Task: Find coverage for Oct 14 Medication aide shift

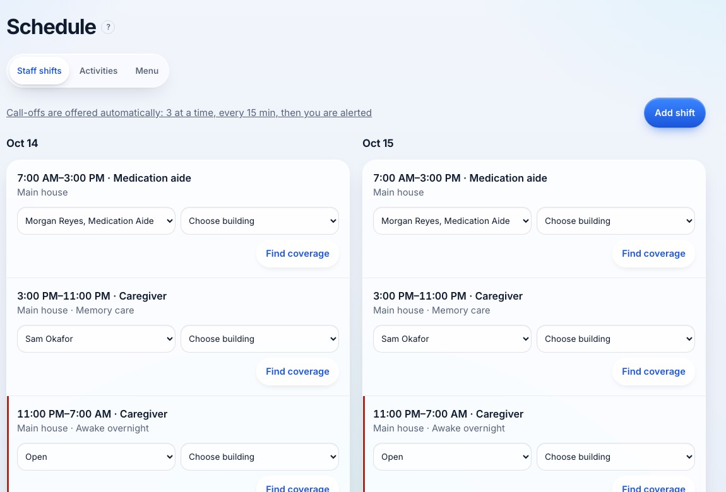Action: tap(297, 254)
